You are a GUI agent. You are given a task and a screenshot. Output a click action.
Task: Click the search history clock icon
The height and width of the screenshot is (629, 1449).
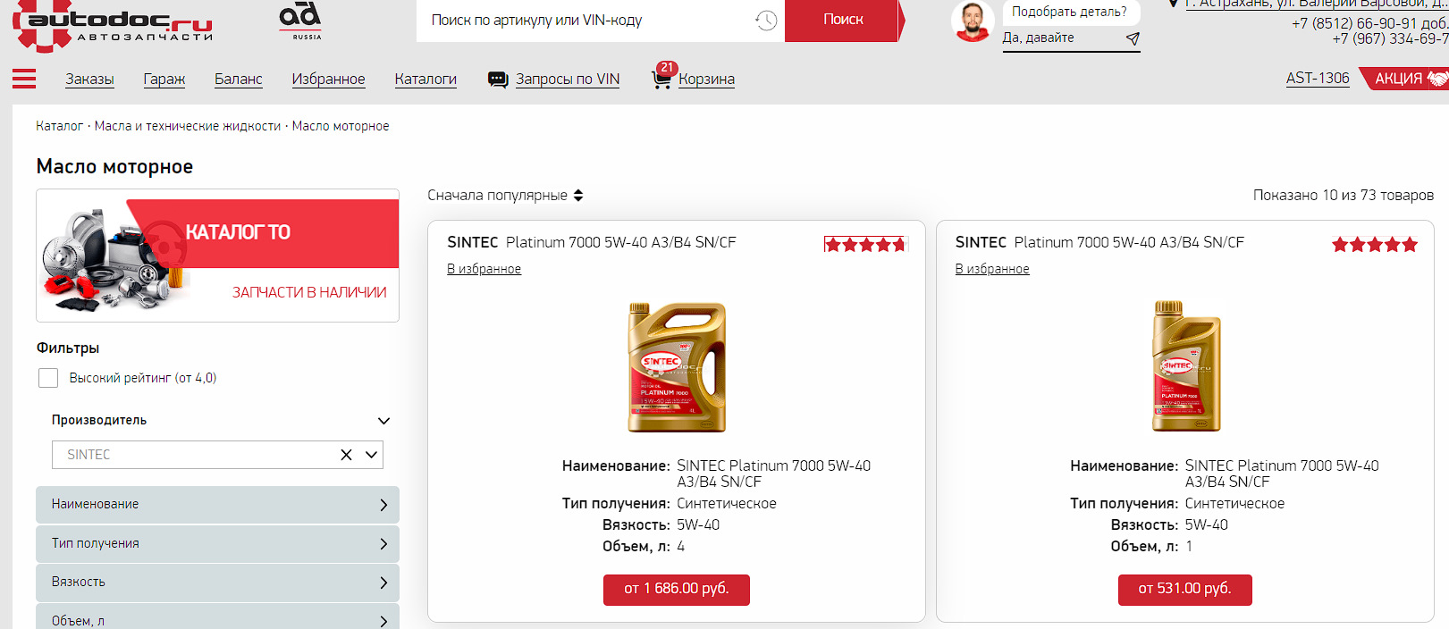766,21
